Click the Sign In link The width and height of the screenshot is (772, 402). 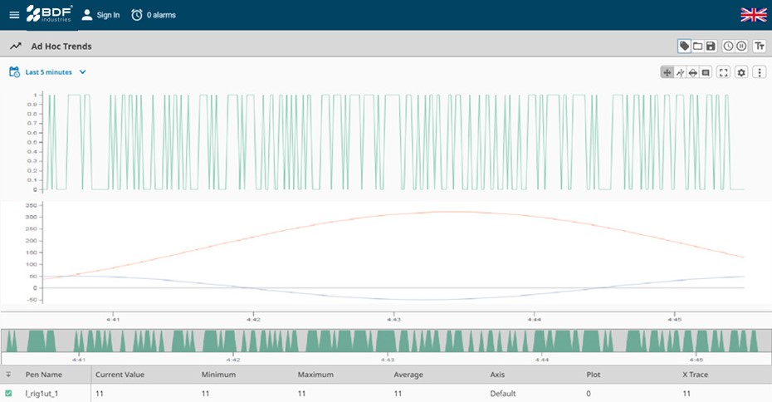[x=100, y=15]
